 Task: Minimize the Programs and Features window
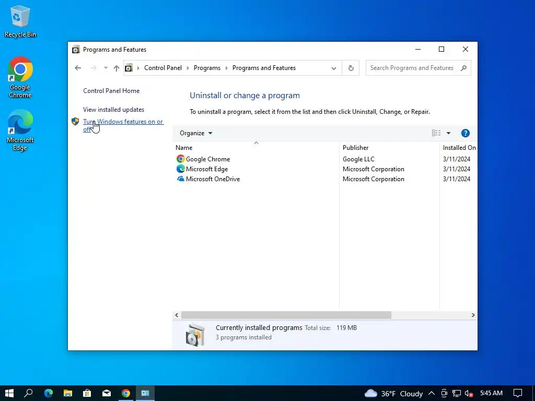click(417, 50)
